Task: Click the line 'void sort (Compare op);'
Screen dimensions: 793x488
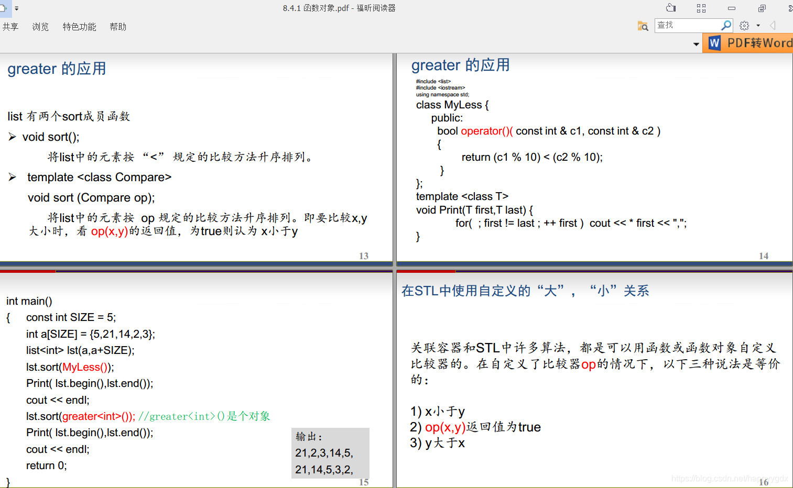Action: click(x=91, y=197)
